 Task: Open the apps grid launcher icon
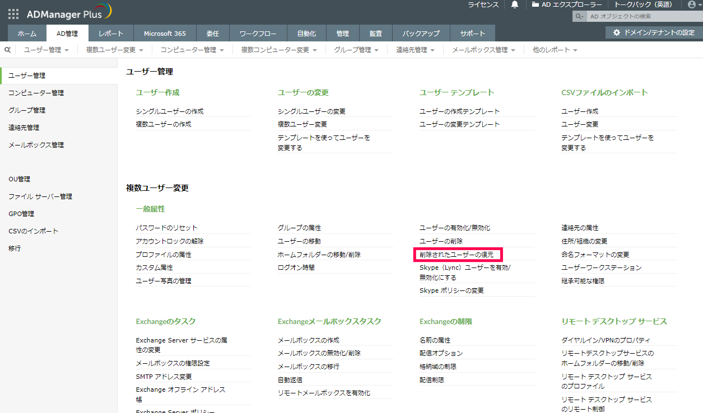point(13,13)
